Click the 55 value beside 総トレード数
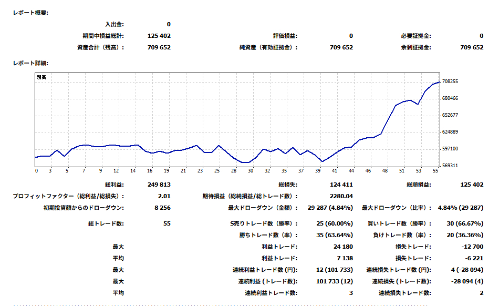Screen dimensions: 499x306 167,224
